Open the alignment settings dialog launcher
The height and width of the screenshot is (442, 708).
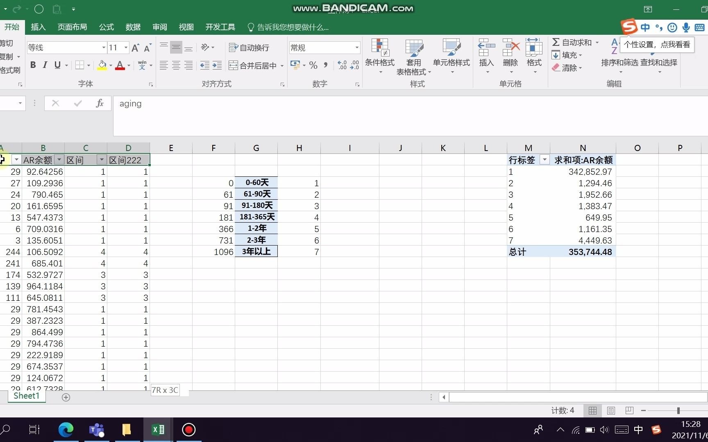(282, 84)
